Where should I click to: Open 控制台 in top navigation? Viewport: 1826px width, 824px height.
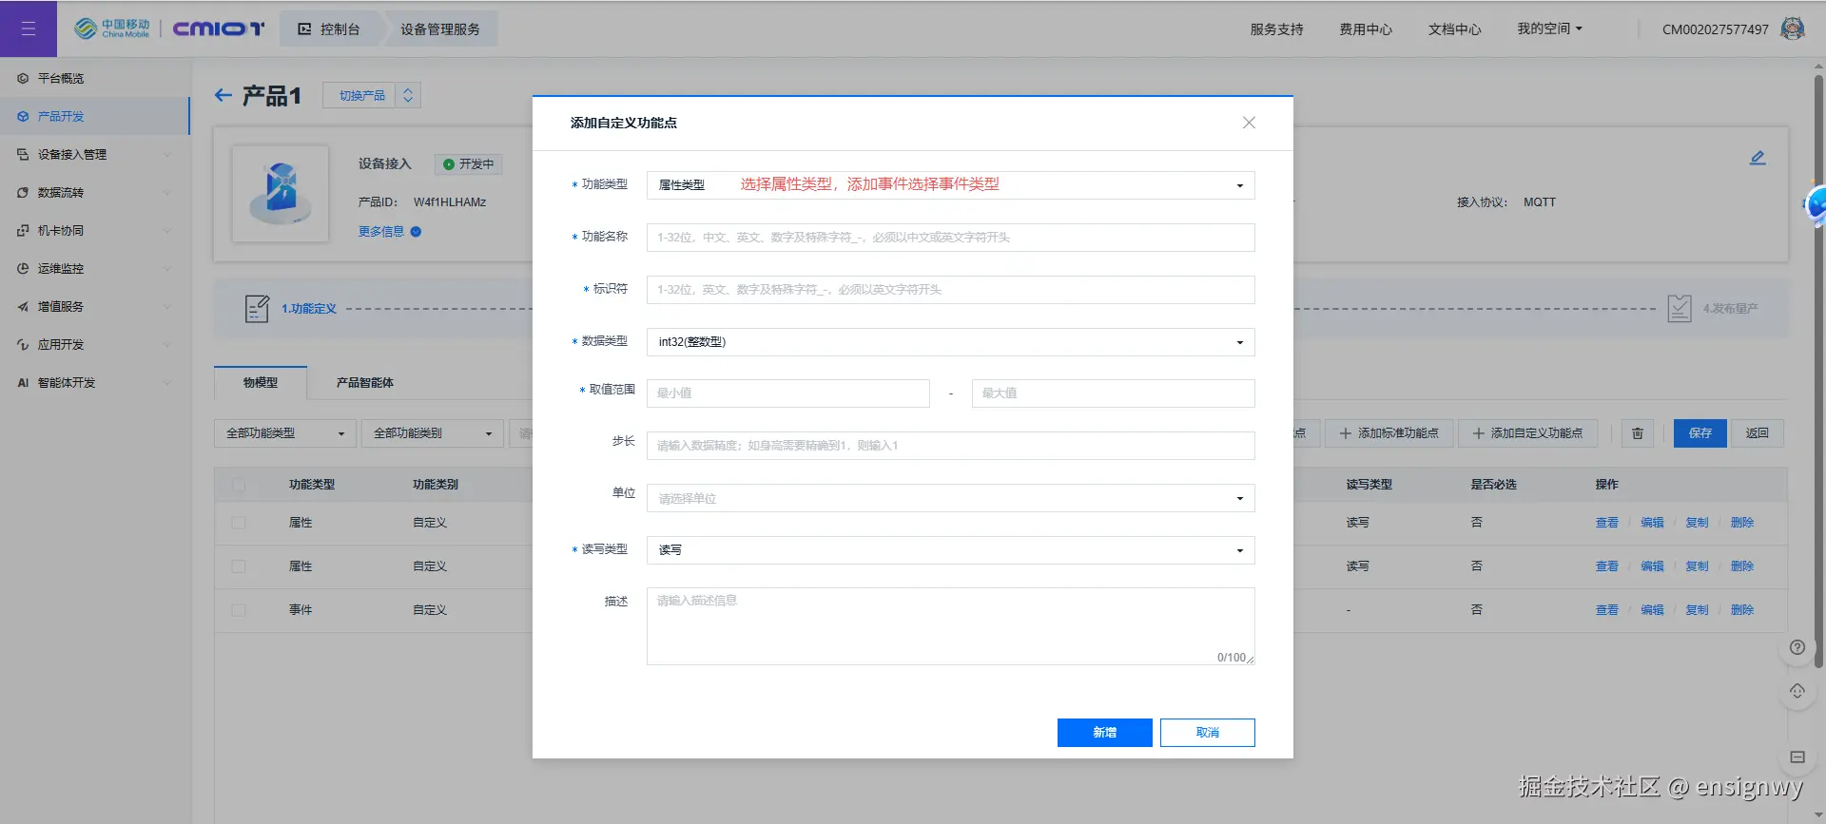pos(329,29)
